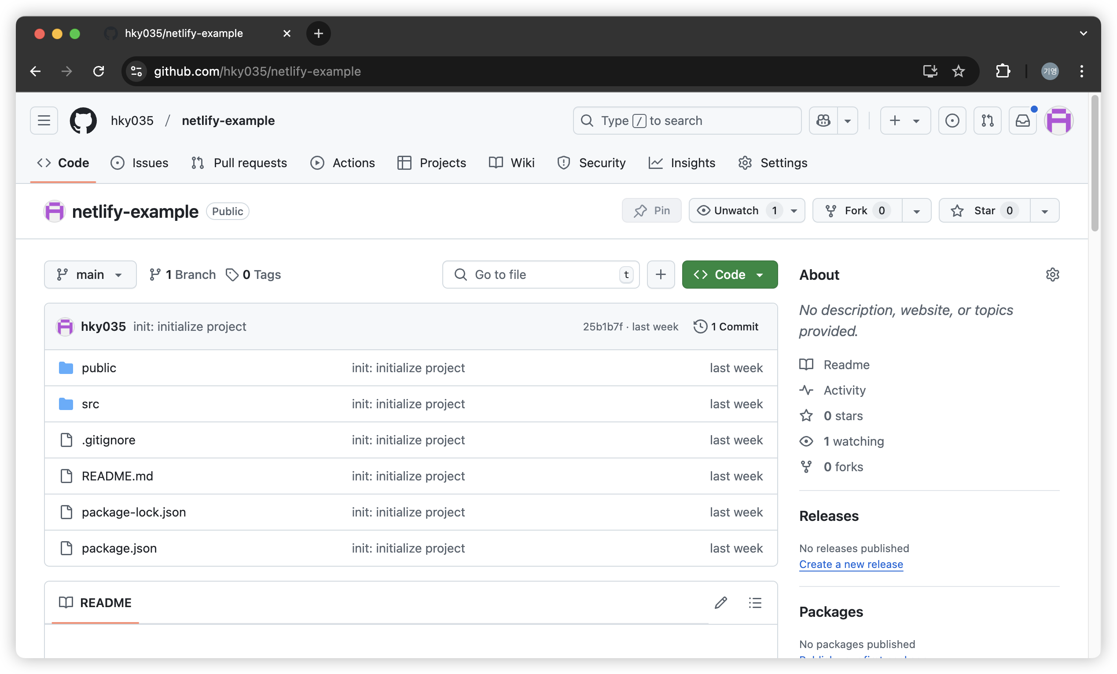Star the netlify-example repository
This screenshot has height=674, width=1117.
[x=985, y=211]
